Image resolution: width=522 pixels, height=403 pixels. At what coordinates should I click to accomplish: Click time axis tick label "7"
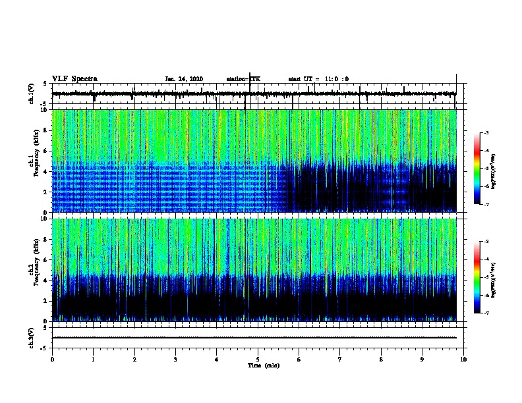[340, 359]
